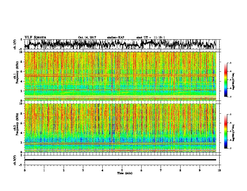Click the time axis tick label "10"
Image resolution: width=247 pixels, height=191 pixels.
point(219,170)
